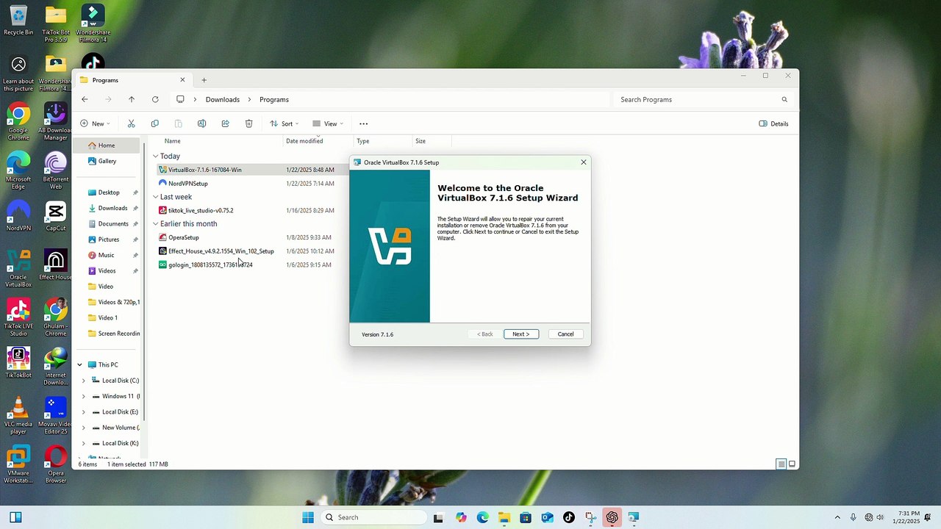Close the Programs tab
Screen dimensions: 941x529
click(x=183, y=80)
